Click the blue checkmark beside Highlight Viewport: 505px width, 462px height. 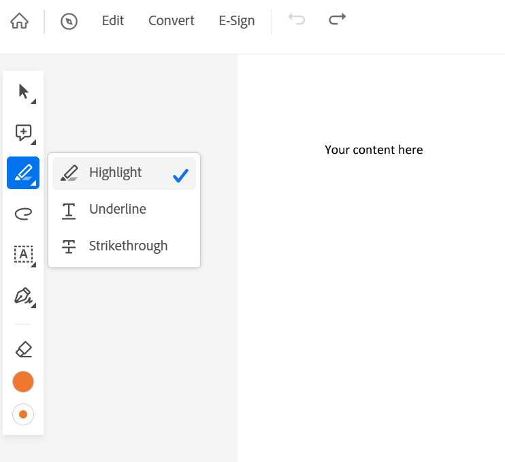click(x=180, y=176)
